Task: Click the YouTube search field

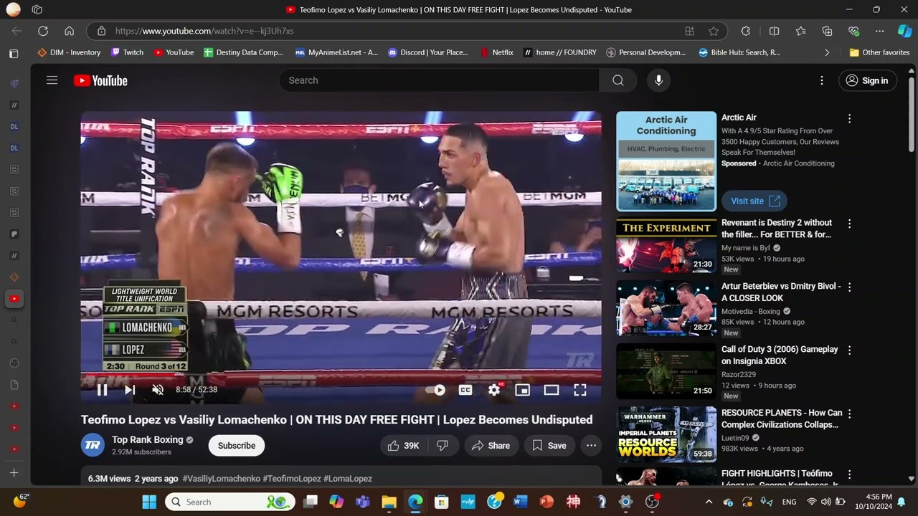Action: point(439,80)
